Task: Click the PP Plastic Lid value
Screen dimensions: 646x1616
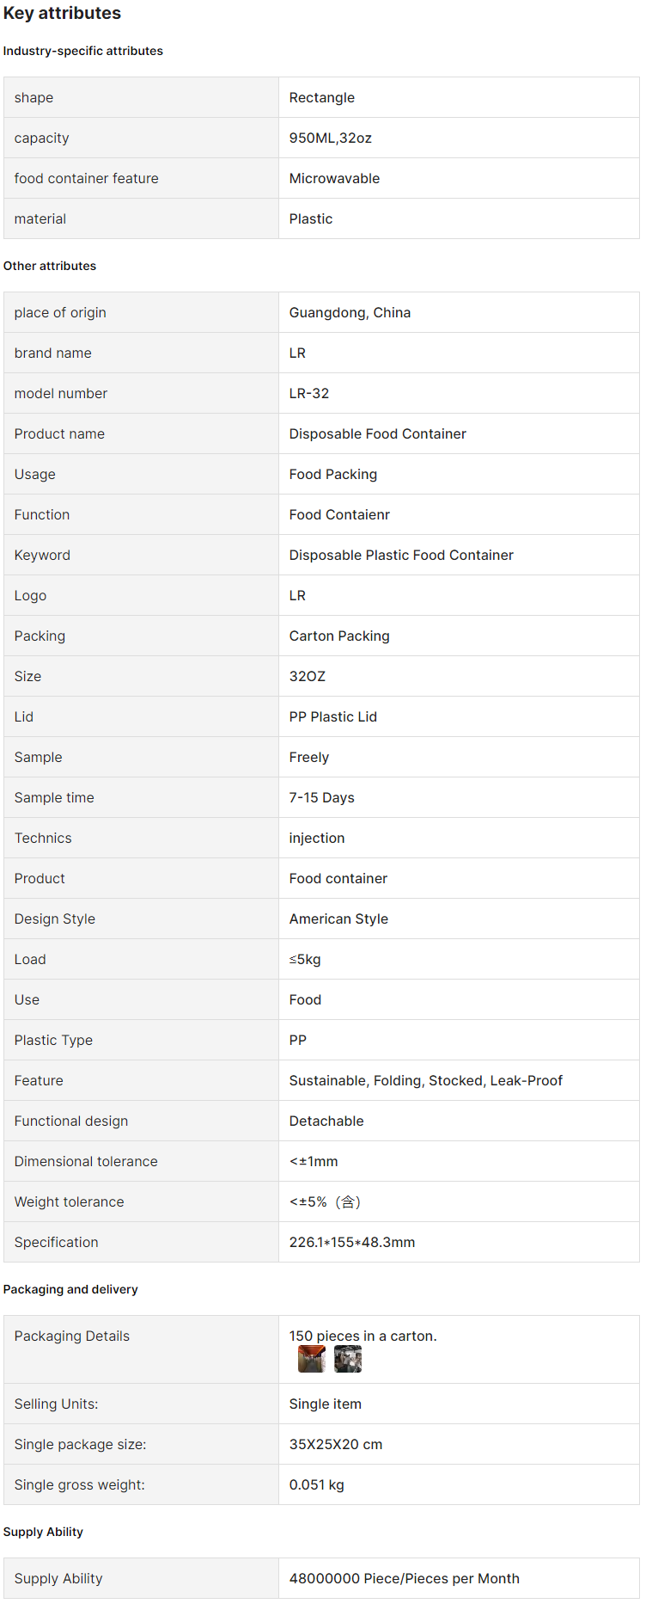Action: (333, 716)
